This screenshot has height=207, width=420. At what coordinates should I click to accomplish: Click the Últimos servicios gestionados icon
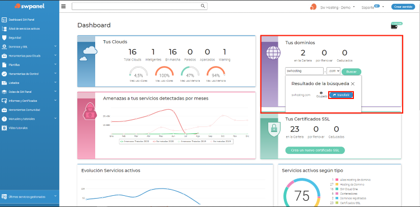pos(4,197)
